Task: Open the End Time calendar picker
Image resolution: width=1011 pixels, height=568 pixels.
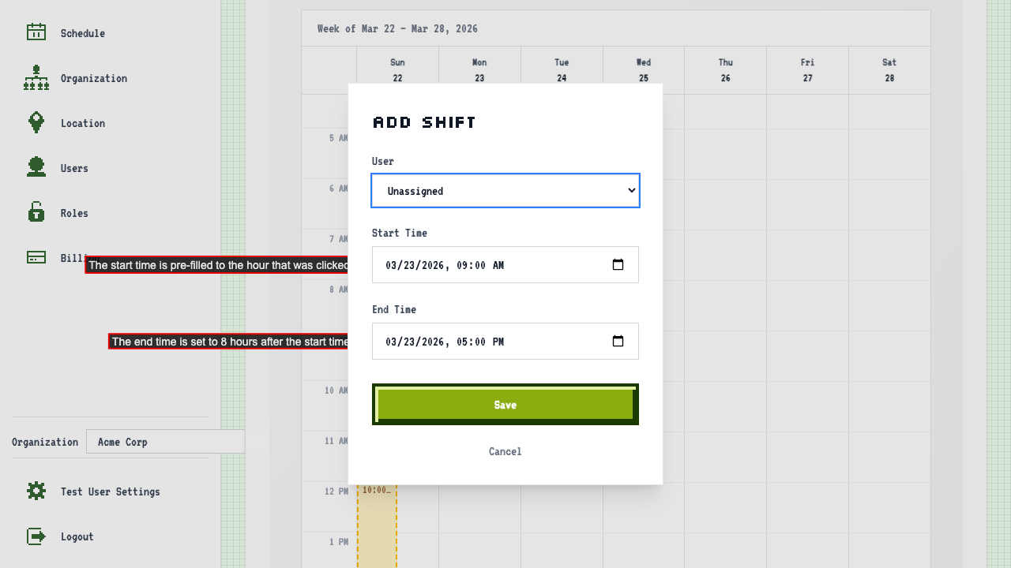Action: pos(618,341)
